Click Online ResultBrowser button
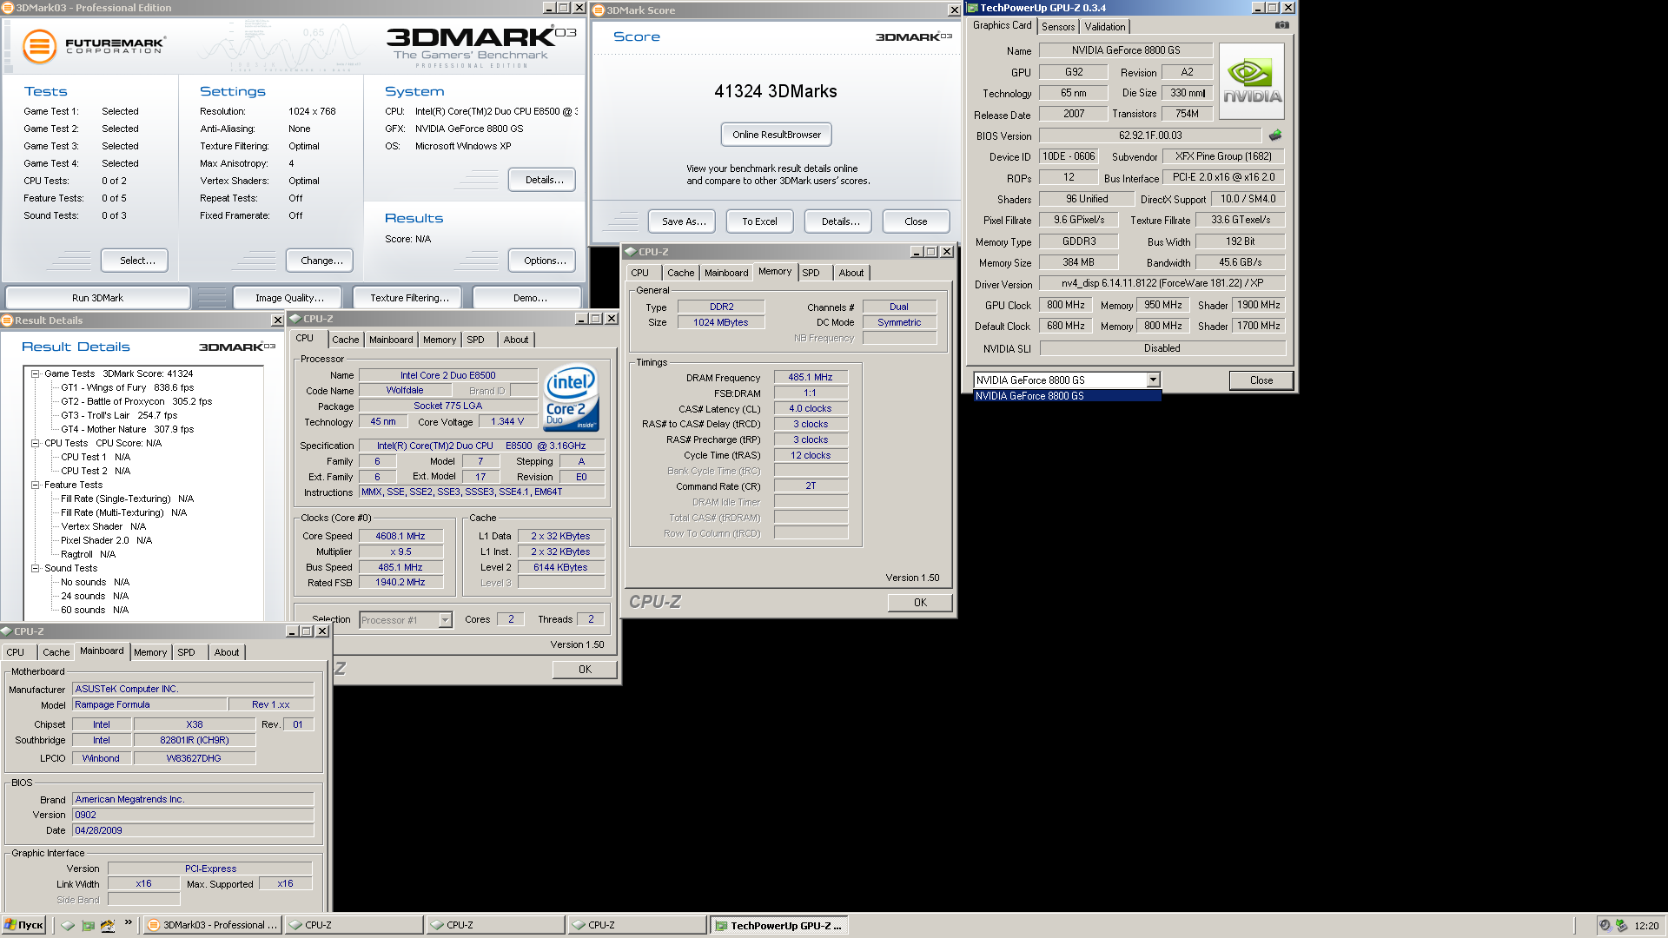The image size is (1668, 938). (x=777, y=135)
